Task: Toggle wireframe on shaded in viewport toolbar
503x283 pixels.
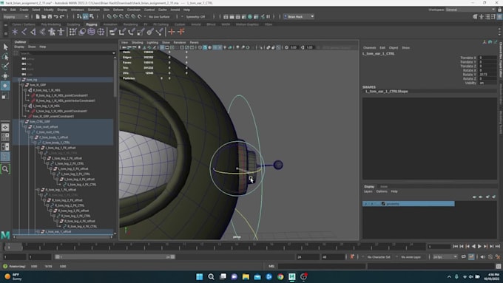Action: point(215,47)
